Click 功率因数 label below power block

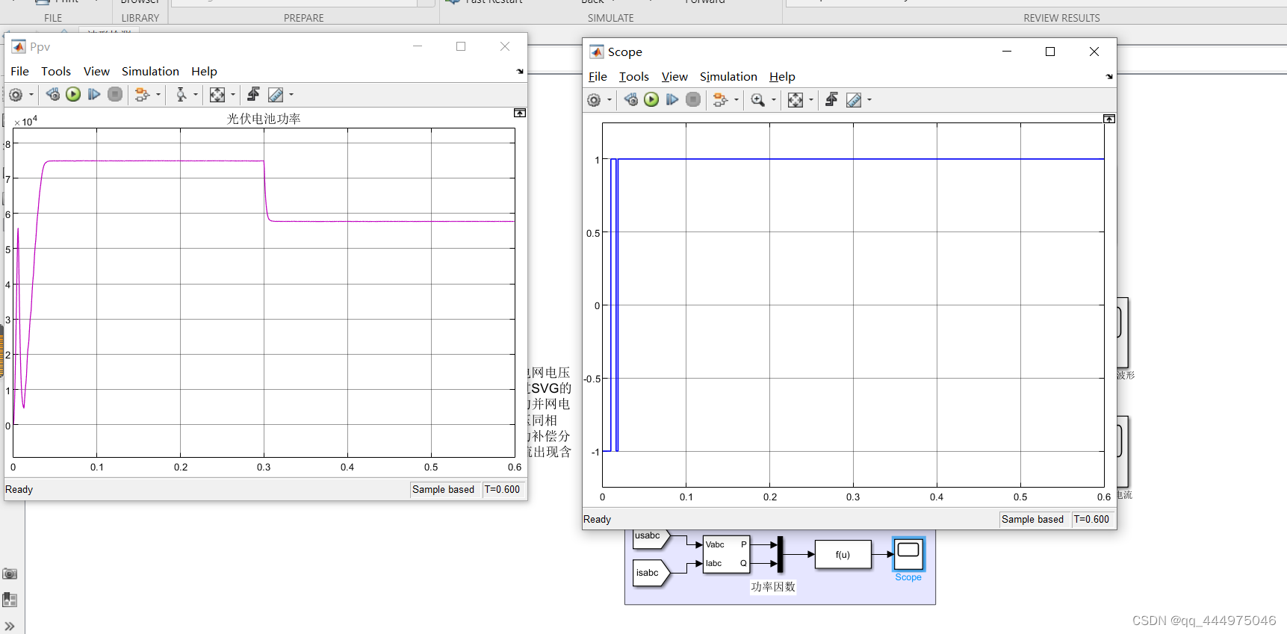pos(773,587)
